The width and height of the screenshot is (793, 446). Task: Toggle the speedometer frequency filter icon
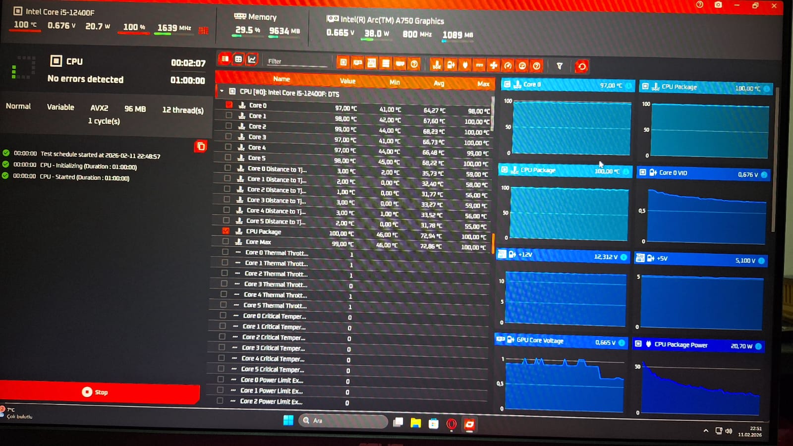pyautogui.click(x=508, y=65)
